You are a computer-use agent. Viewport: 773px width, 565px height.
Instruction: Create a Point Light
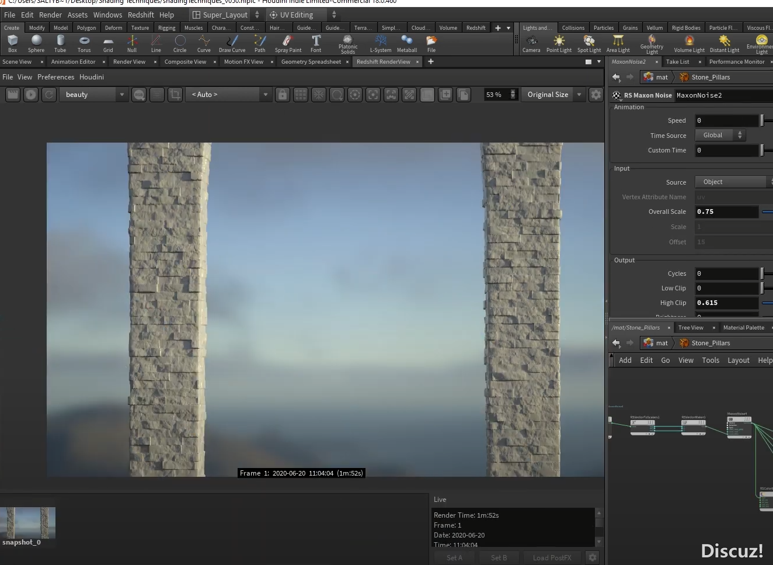pos(559,44)
